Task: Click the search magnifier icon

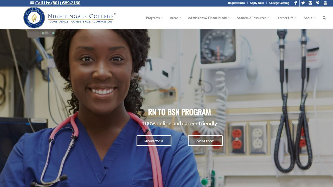Action: pos(324,18)
